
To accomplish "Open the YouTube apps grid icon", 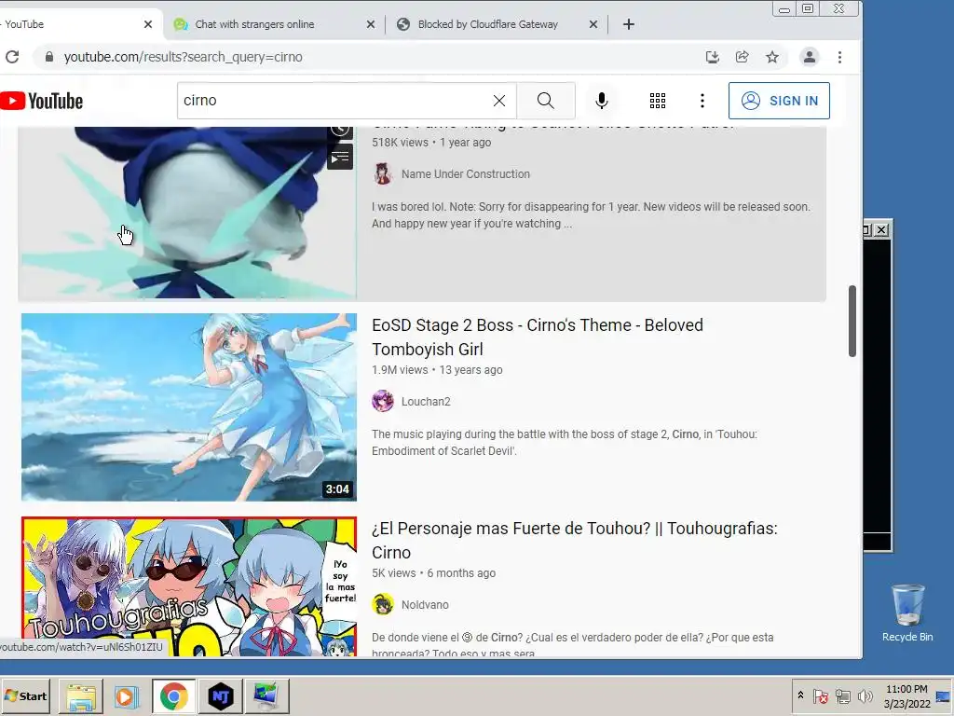I will coord(657,101).
